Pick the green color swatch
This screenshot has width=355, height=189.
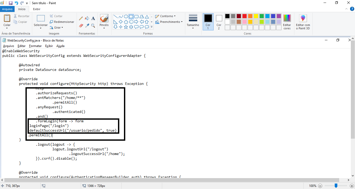click(x=262, y=16)
